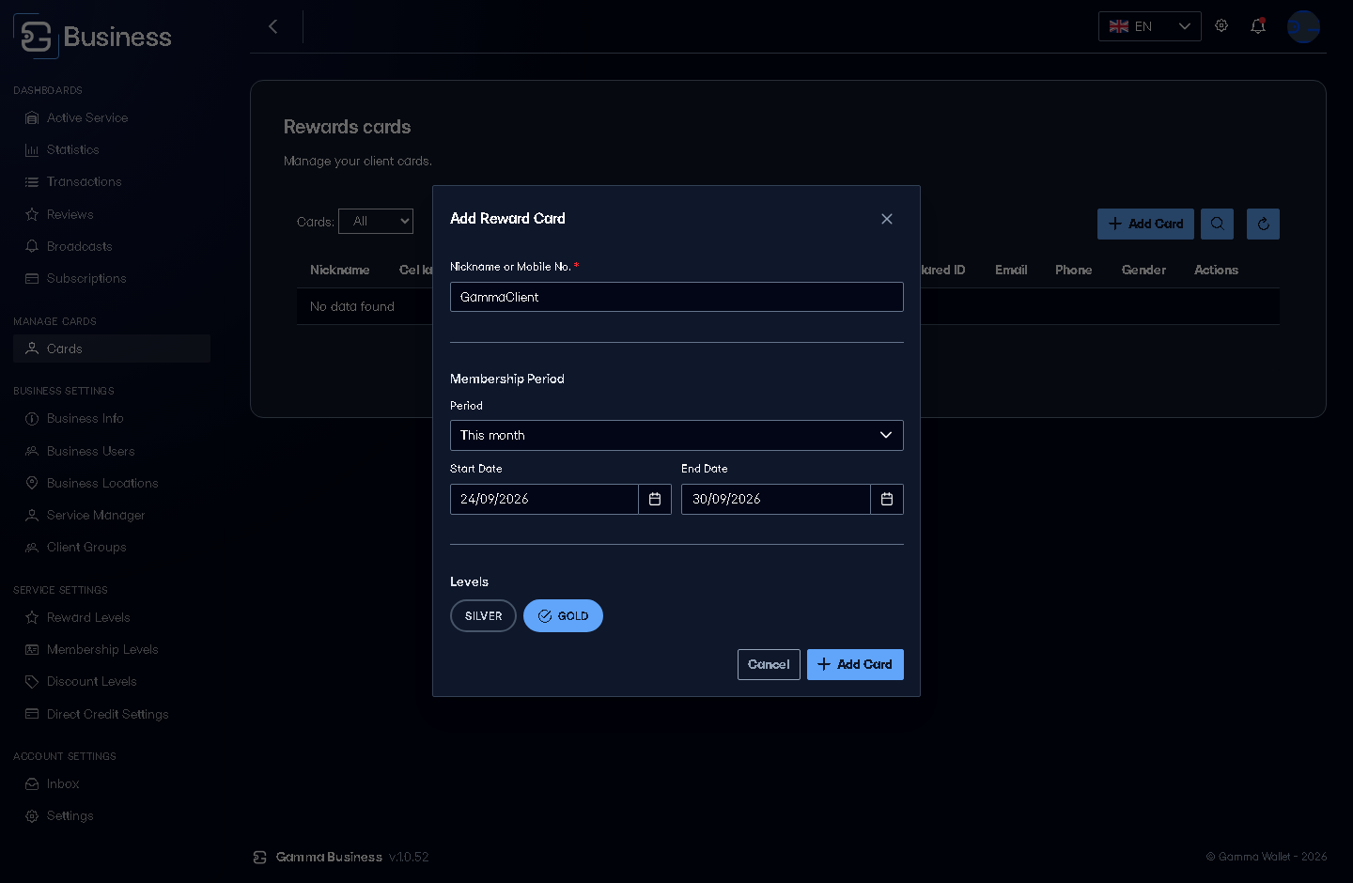This screenshot has width=1353, height=883.
Task: Click the Nickname column header
Action: click(x=340, y=270)
